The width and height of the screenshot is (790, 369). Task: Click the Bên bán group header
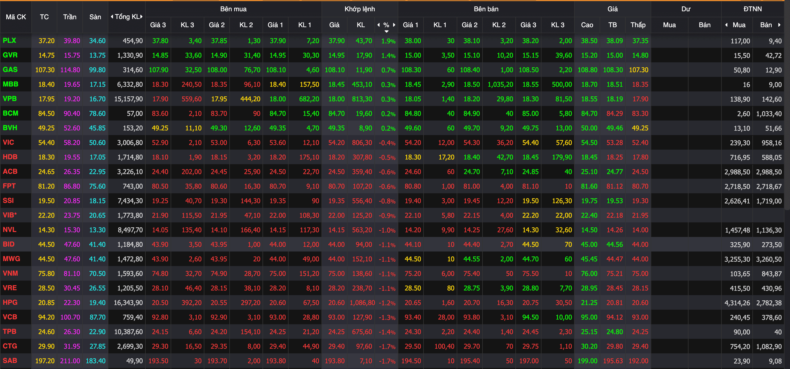click(486, 9)
